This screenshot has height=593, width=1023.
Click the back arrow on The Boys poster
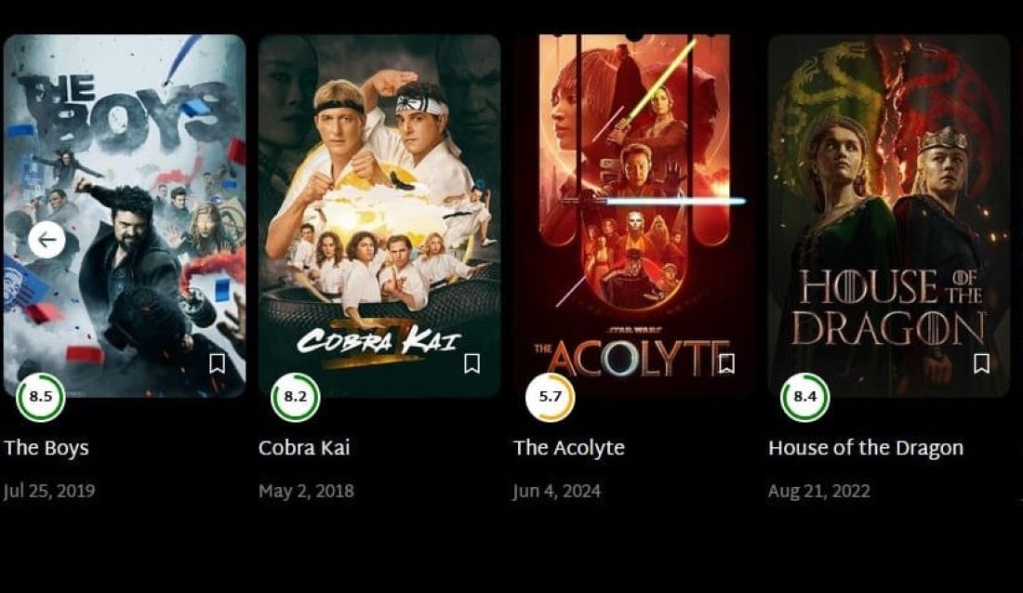47,240
